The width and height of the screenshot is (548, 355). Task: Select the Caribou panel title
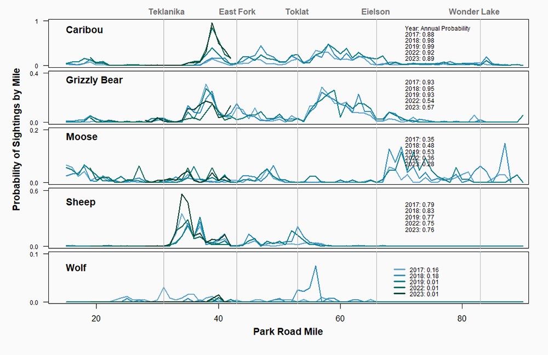click(84, 30)
